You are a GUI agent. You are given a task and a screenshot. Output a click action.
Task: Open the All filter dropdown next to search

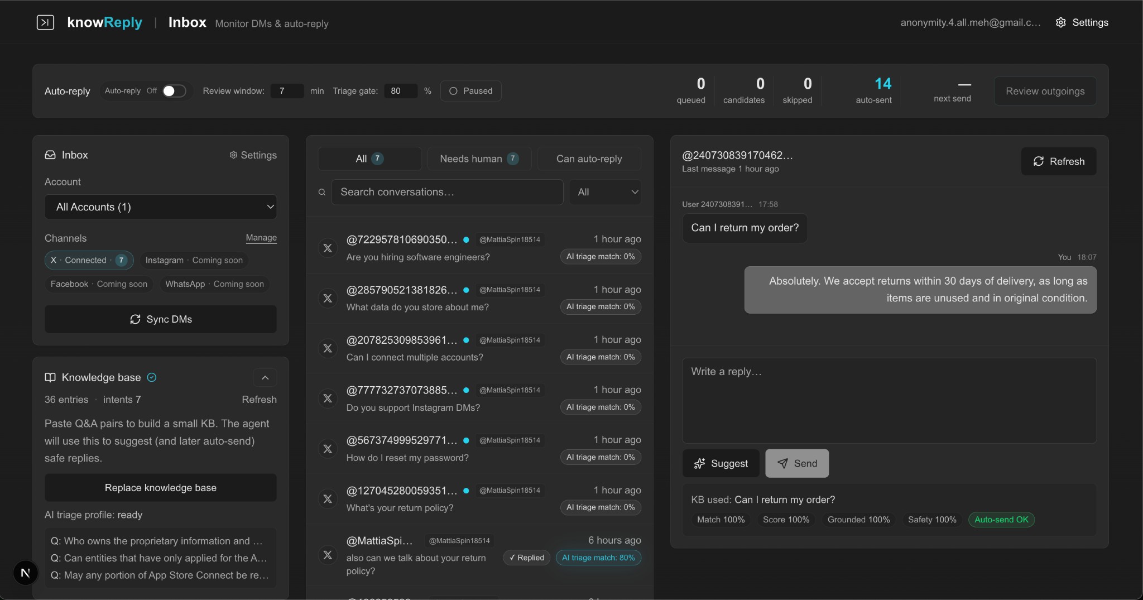coord(606,192)
